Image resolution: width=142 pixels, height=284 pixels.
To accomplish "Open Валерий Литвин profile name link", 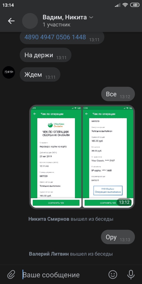I will [x=49, y=254].
